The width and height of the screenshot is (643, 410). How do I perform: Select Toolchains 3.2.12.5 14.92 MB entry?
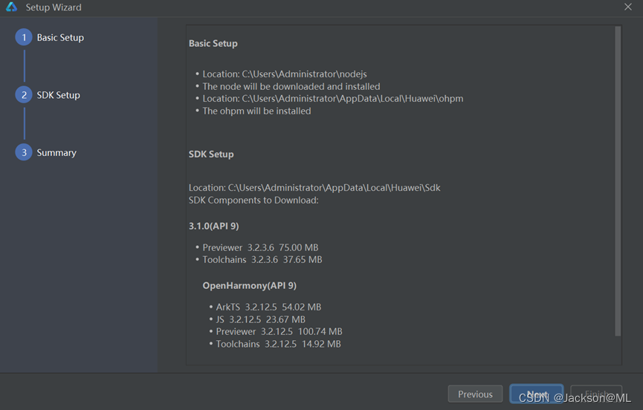(278, 344)
